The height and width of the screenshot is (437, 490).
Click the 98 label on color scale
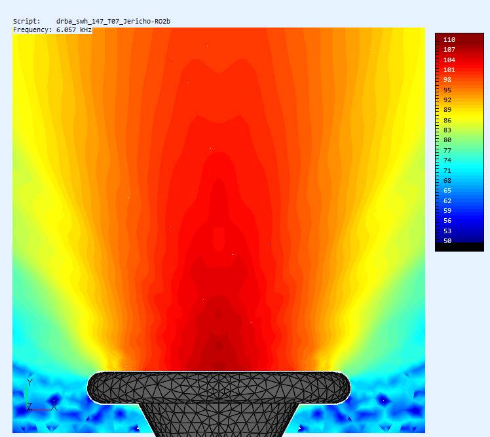coord(447,80)
